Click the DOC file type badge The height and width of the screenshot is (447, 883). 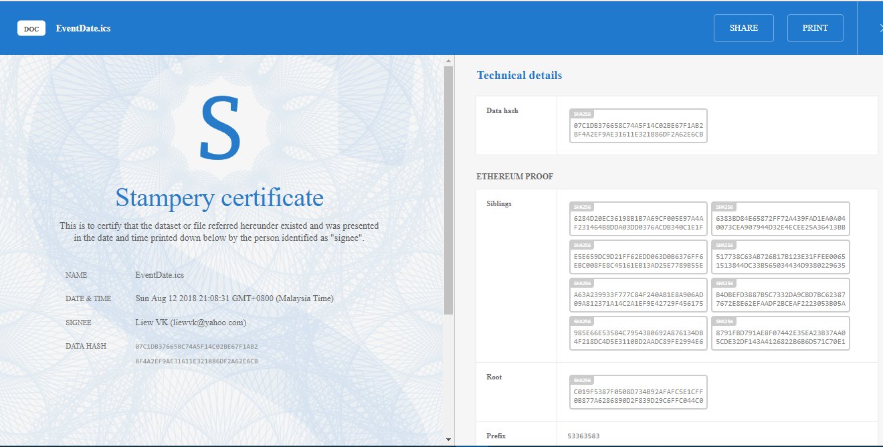[x=31, y=28]
